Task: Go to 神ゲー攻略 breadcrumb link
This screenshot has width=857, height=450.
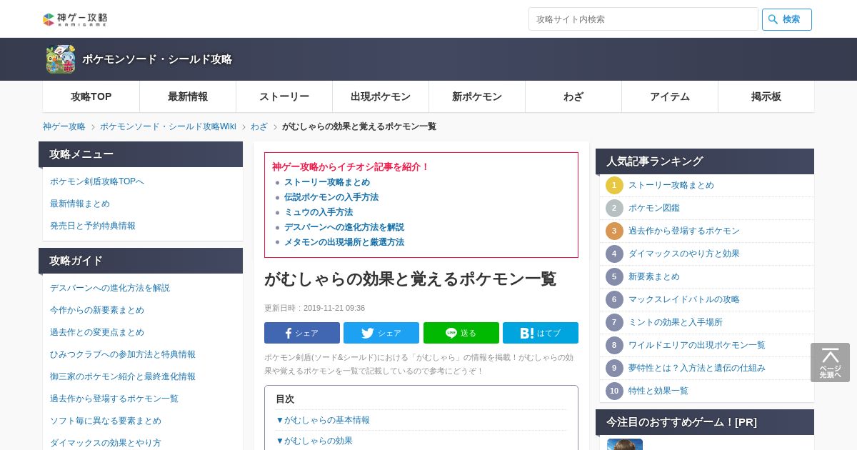Action: (64, 126)
